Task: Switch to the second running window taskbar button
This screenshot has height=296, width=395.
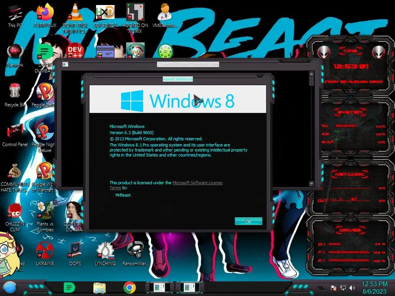Action: (x=189, y=288)
